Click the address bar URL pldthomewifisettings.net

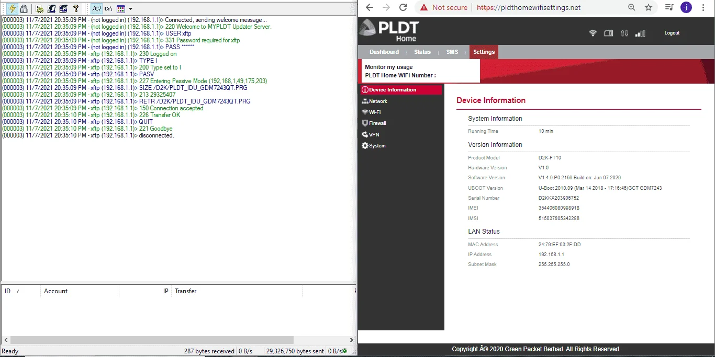(x=529, y=8)
